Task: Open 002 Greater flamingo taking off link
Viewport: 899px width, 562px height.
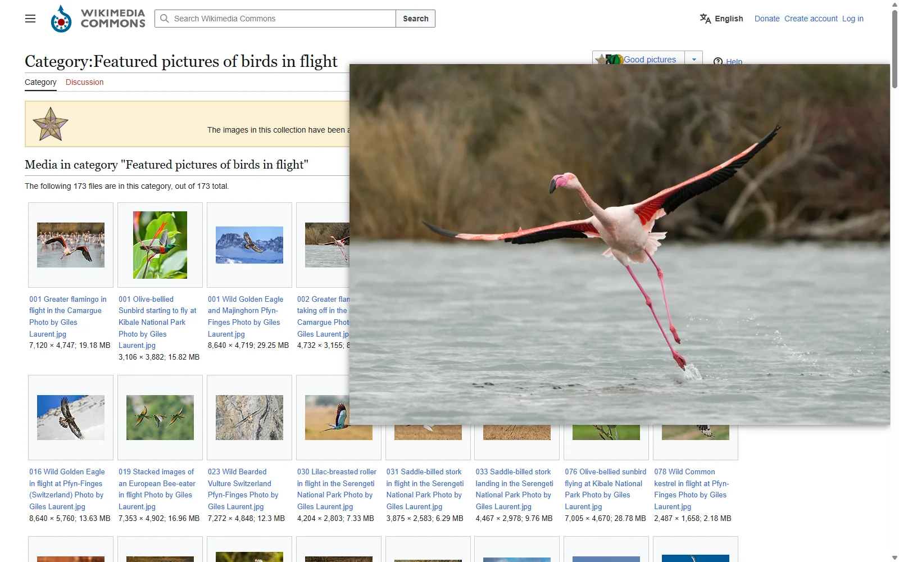Action: click(323, 316)
